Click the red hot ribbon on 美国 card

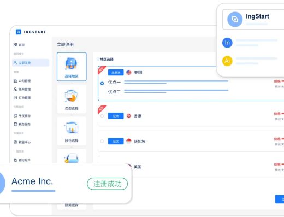(102, 70)
